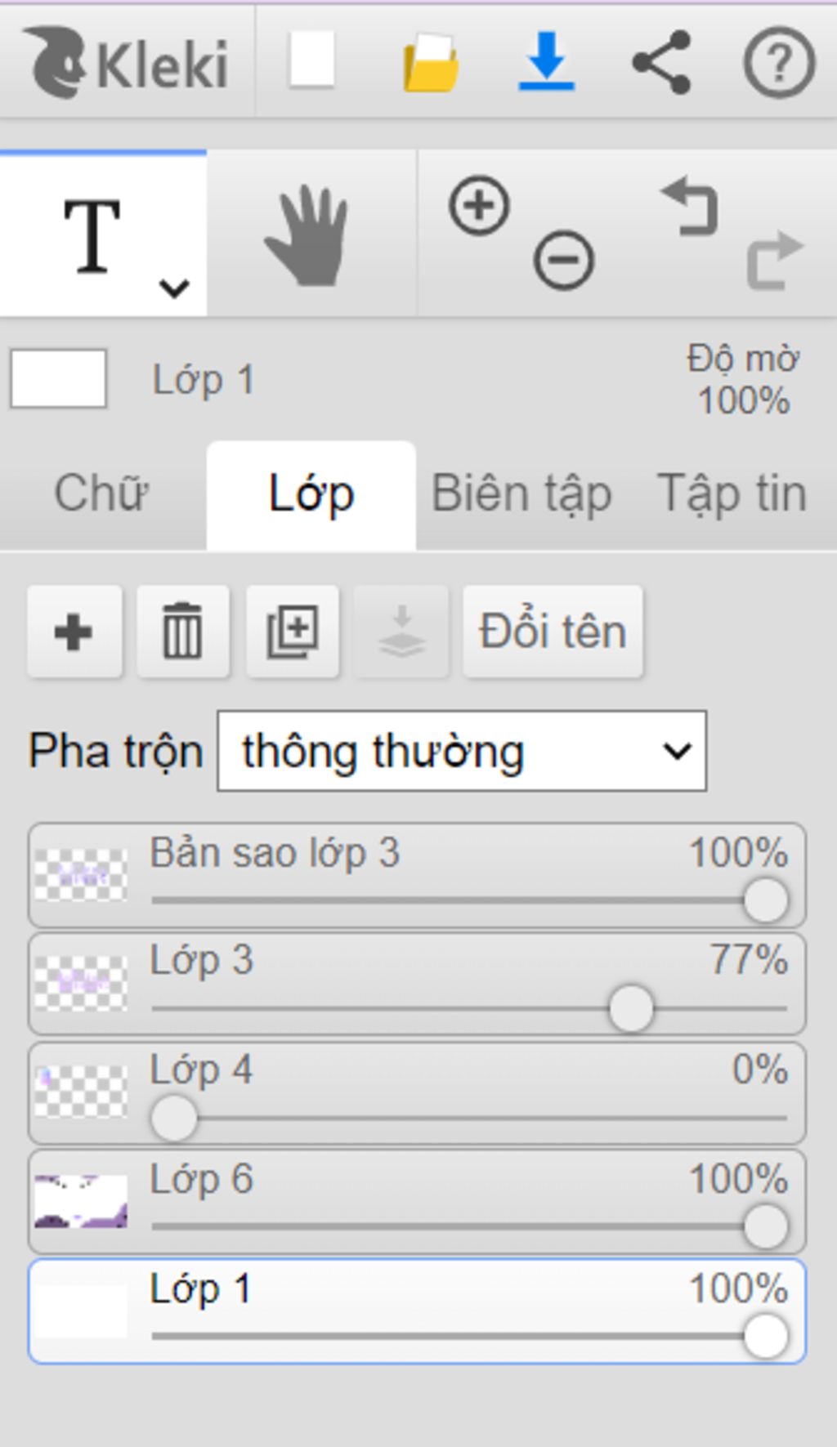
Task: Open an image file via folder icon
Action: tap(431, 62)
